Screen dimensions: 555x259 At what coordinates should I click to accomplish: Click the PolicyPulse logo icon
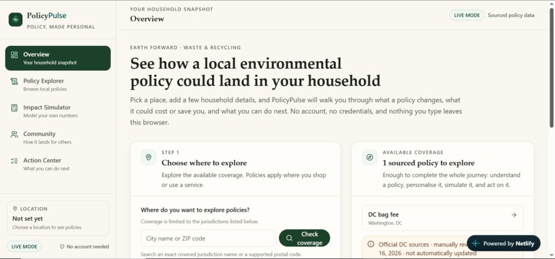[16, 20]
